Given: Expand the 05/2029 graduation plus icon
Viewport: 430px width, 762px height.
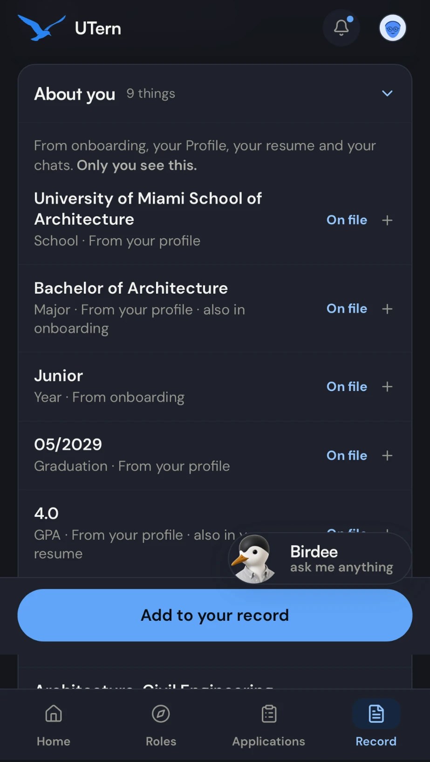Looking at the screenshot, I should (387, 455).
